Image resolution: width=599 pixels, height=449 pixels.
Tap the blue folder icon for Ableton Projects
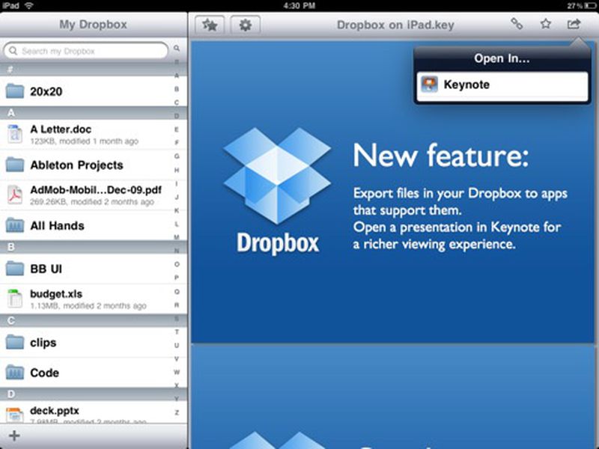point(15,165)
